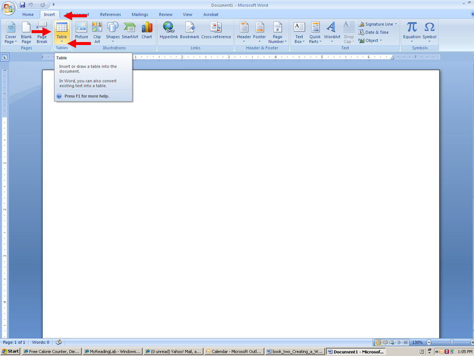The image size is (474, 356).
Task: Switch to MyReadingLab taskbar window
Action: pos(113,352)
